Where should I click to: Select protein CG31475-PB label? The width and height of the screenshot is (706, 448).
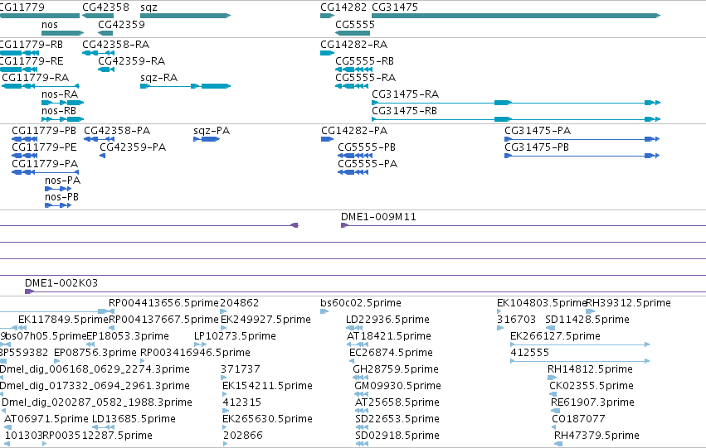537,147
